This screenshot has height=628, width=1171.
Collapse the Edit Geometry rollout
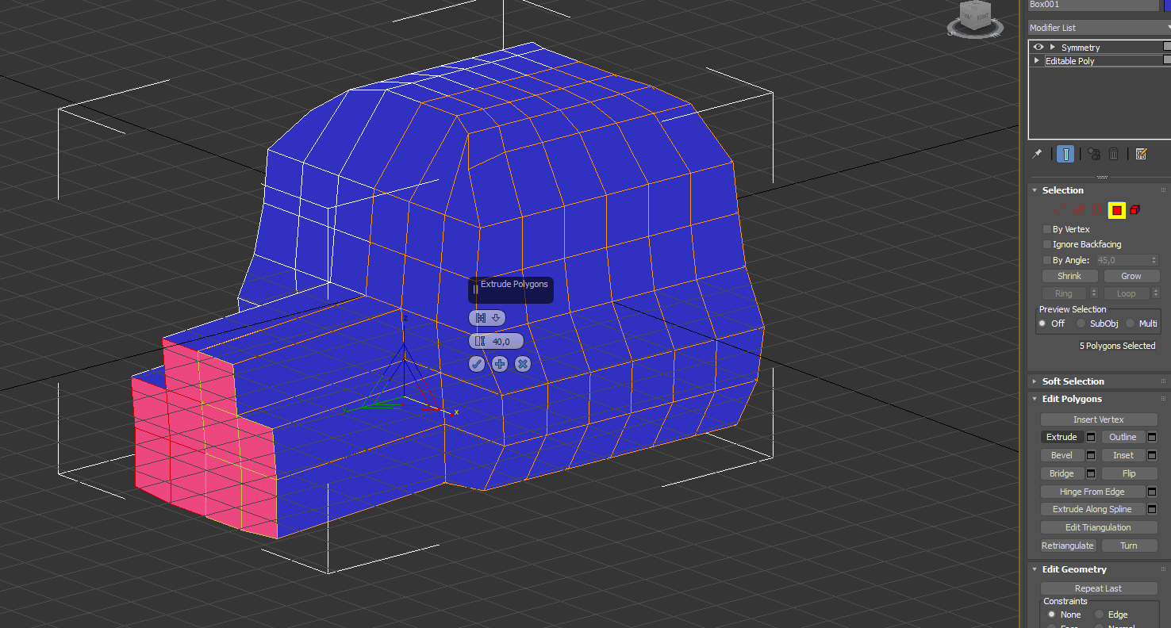coord(1035,569)
